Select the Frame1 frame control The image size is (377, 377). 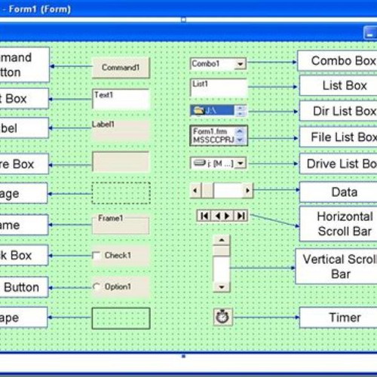click(121, 224)
